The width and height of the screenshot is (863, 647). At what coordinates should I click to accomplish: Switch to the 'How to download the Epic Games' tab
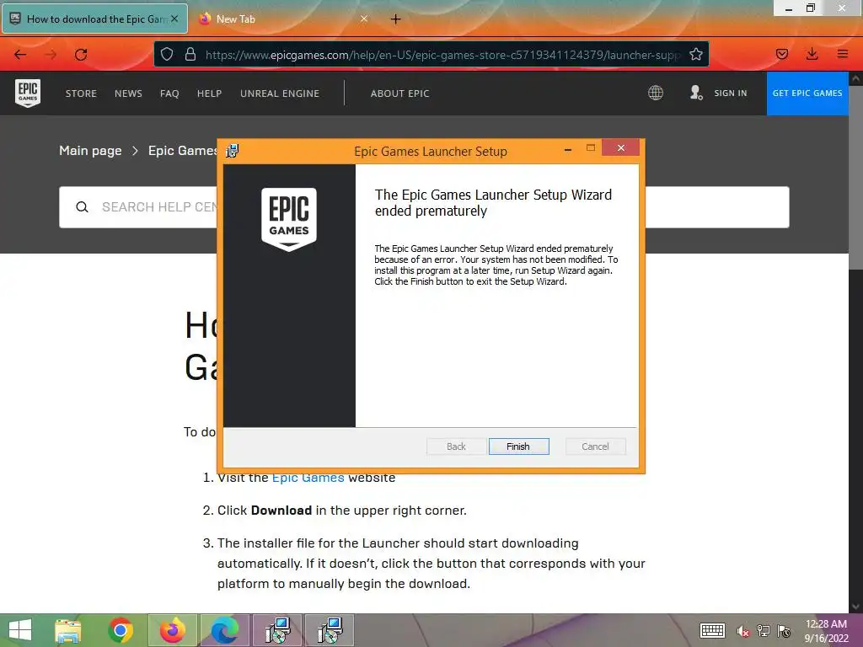click(x=94, y=19)
